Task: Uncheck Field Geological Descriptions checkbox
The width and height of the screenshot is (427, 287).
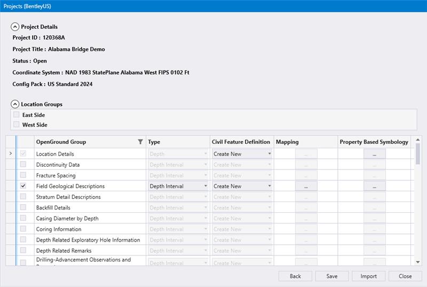Action: [x=23, y=186]
